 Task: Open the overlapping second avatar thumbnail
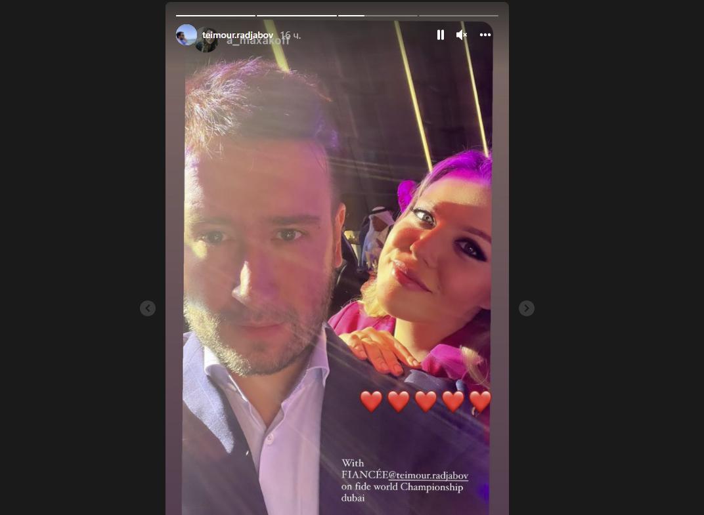pyautogui.click(x=207, y=41)
